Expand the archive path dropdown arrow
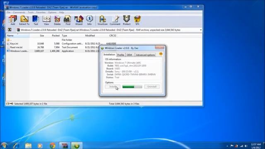The image size is (265, 149). pos(200,30)
